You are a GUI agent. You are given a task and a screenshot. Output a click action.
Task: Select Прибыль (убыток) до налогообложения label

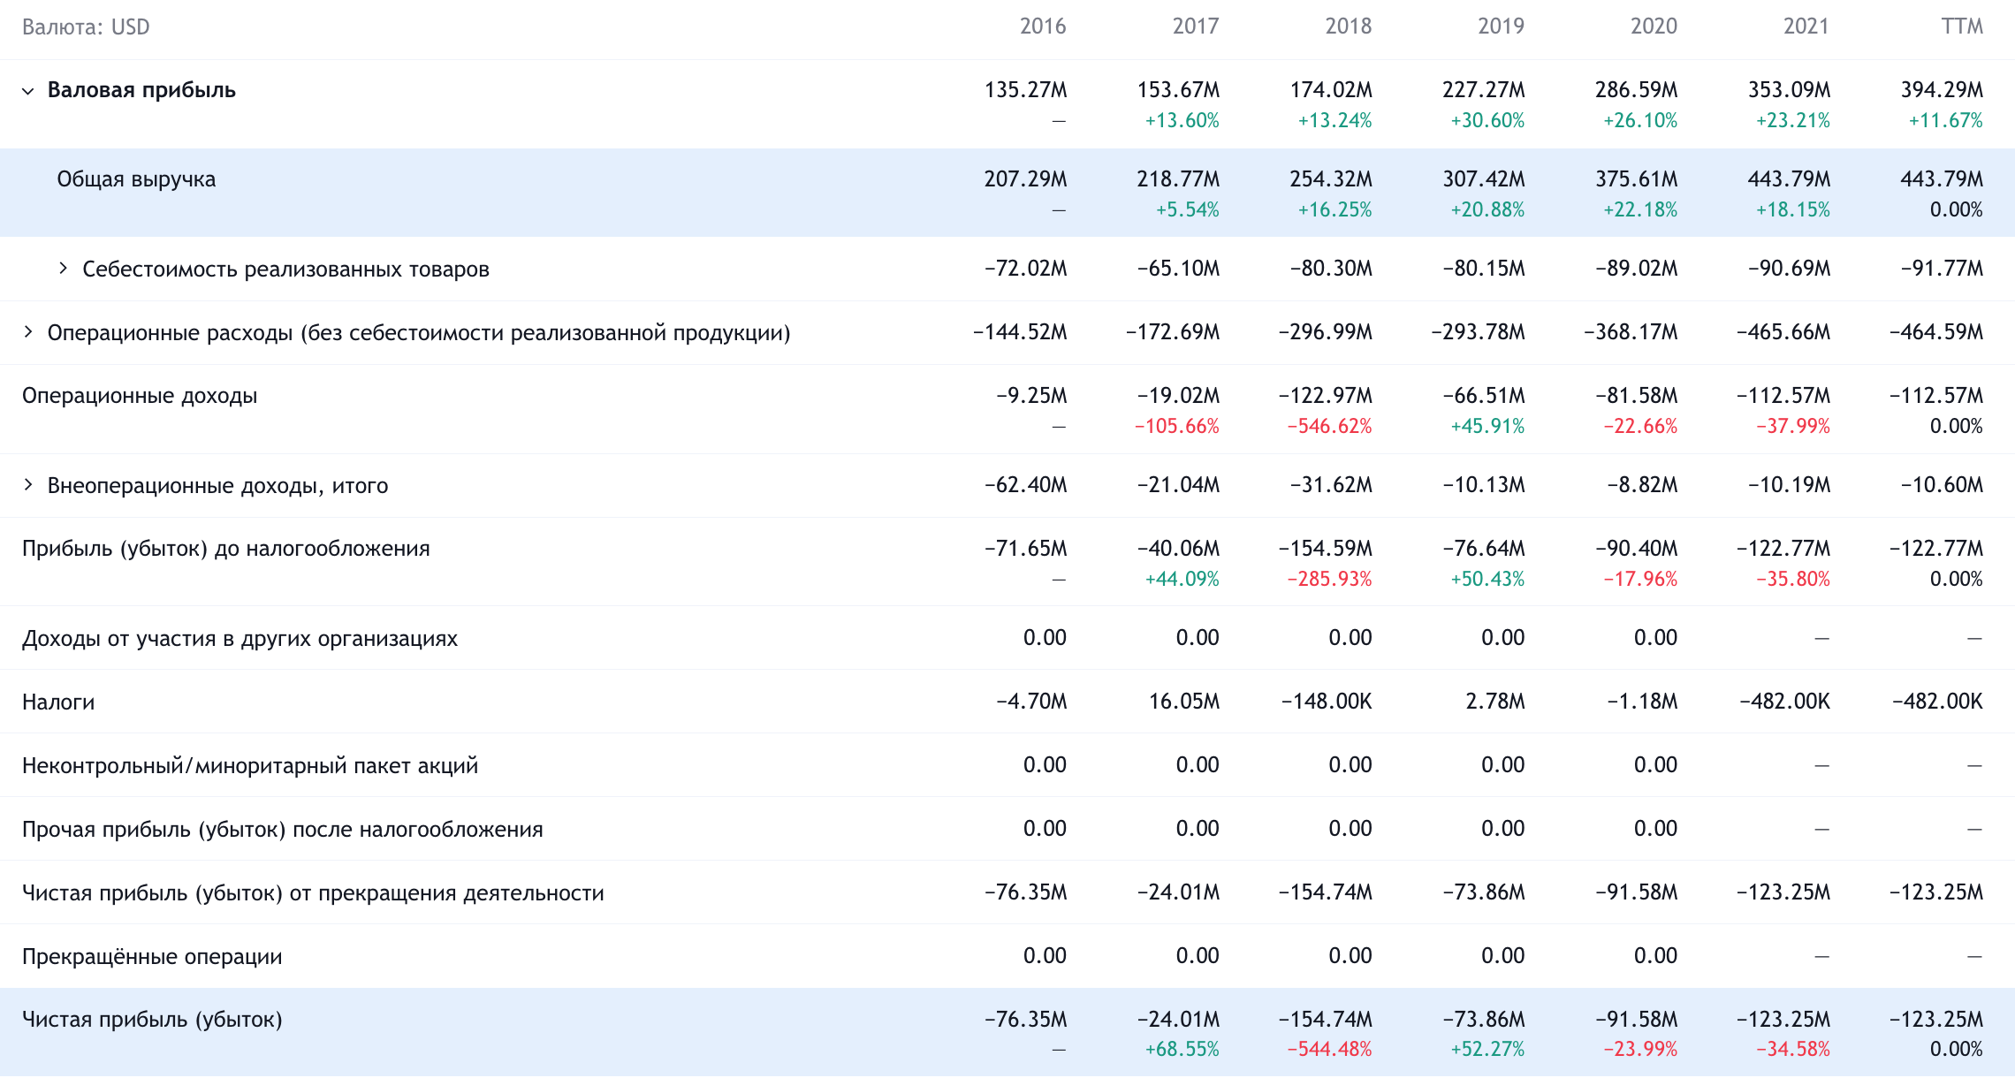(x=226, y=549)
